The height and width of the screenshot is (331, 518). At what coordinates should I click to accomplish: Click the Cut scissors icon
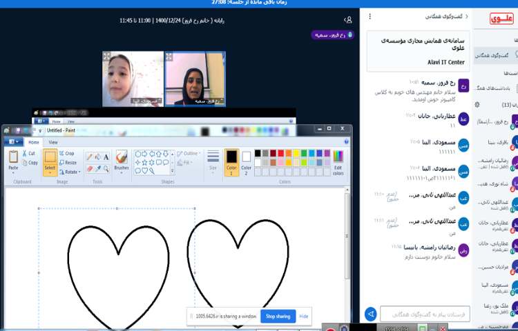click(24, 153)
